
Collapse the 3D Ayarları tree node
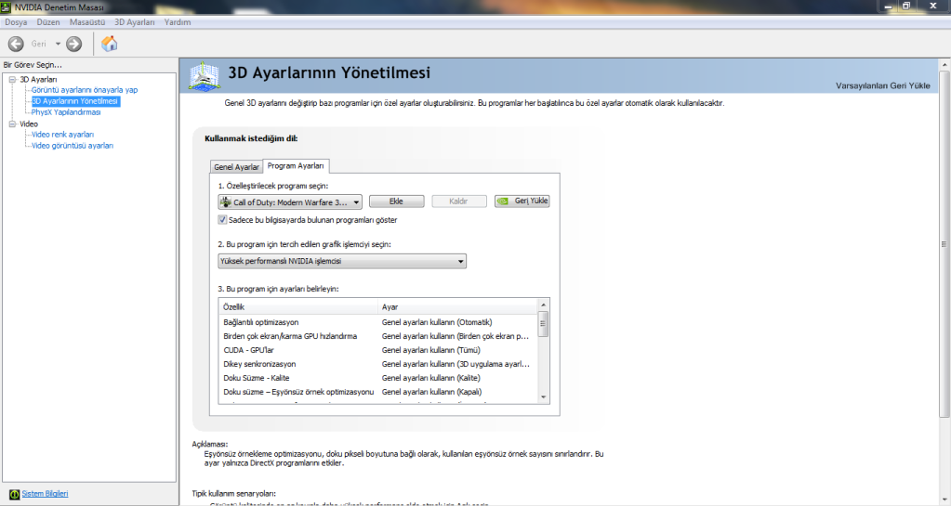point(12,80)
